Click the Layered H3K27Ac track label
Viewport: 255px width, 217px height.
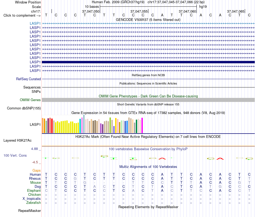click(x=17, y=141)
